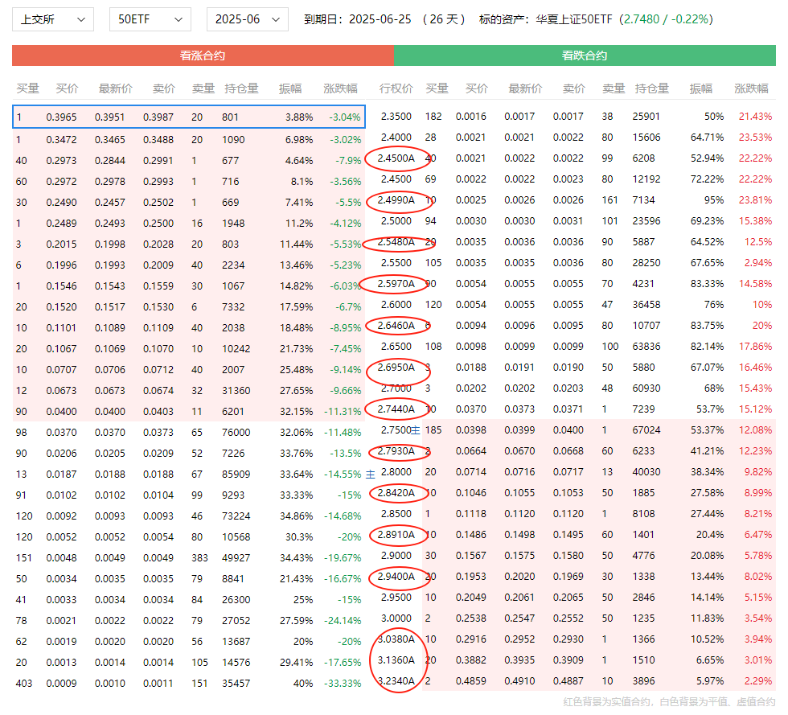The height and width of the screenshot is (715, 788).
Task: Click the 2.3500 strike price cell
Action: 396,117
